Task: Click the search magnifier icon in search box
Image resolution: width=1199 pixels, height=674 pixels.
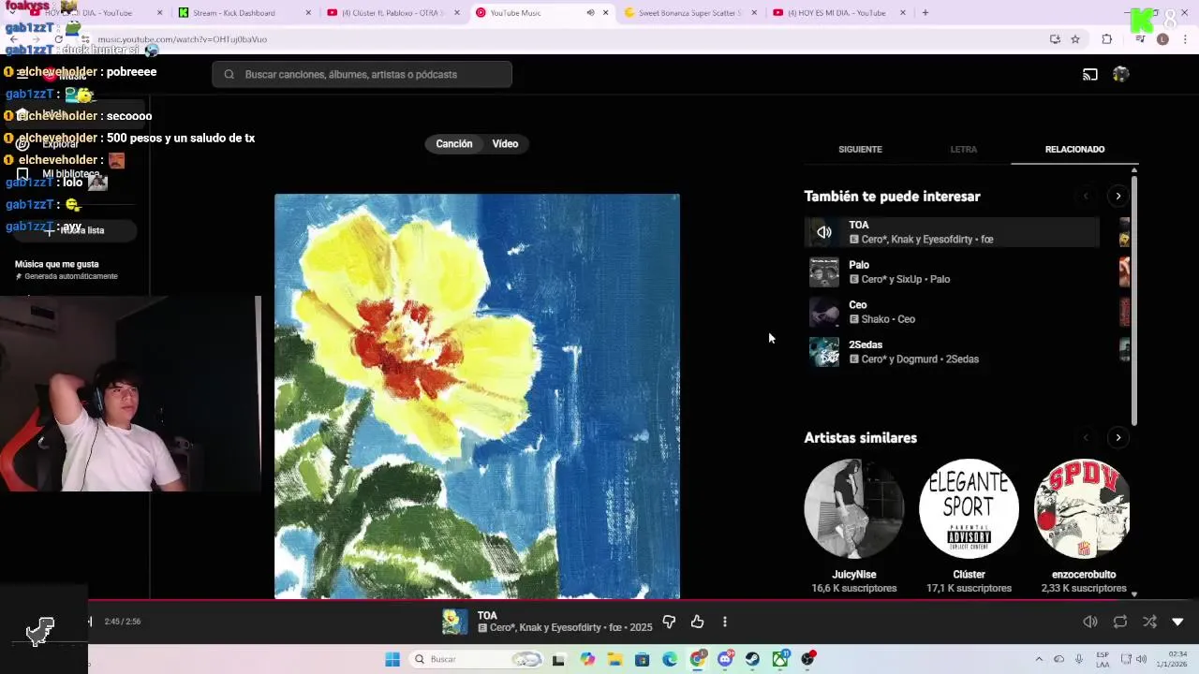Action: [x=229, y=74]
